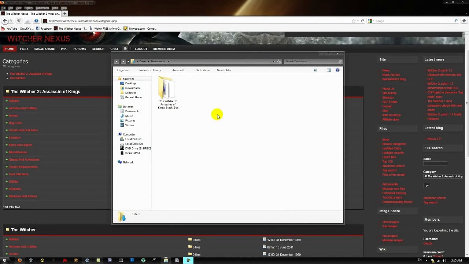The height and width of the screenshot is (264, 469).
Task: Click Explorer refresh button beside address bar
Action: (x=279, y=61)
